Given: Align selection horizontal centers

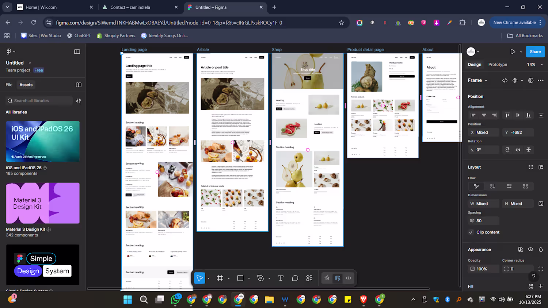Looking at the screenshot, I should pos(484,115).
